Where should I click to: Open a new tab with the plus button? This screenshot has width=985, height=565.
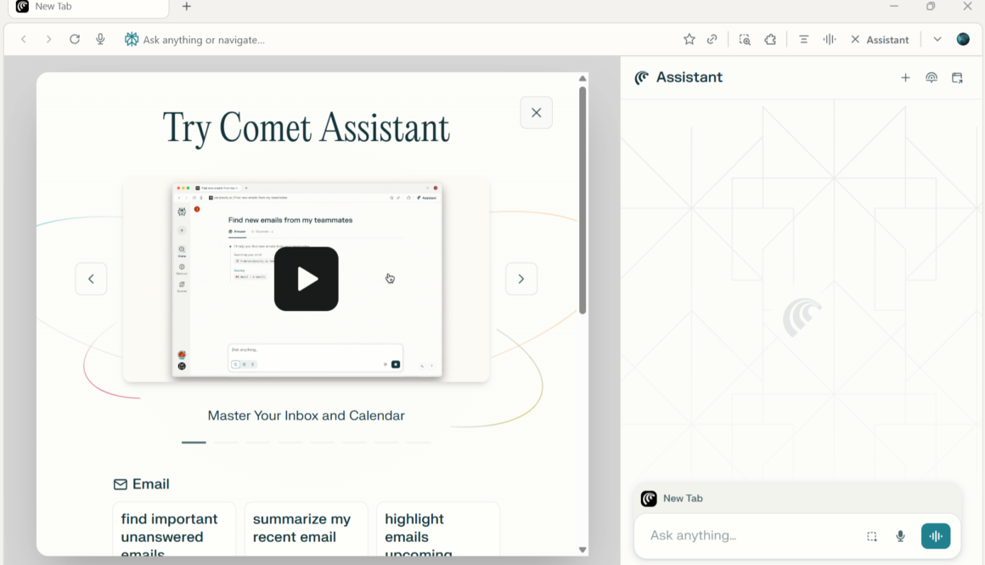pyautogui.click(x=186, y=8)
